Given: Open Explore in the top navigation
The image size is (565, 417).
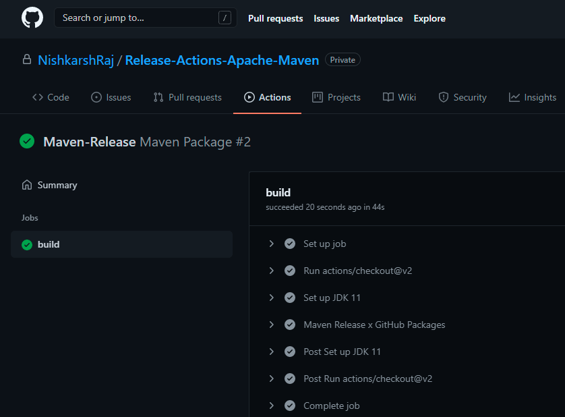Looking at the screenshot, I should click(429, 18).
